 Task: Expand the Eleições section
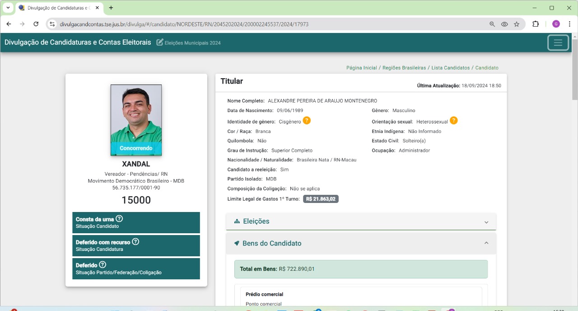coord(361,221)
